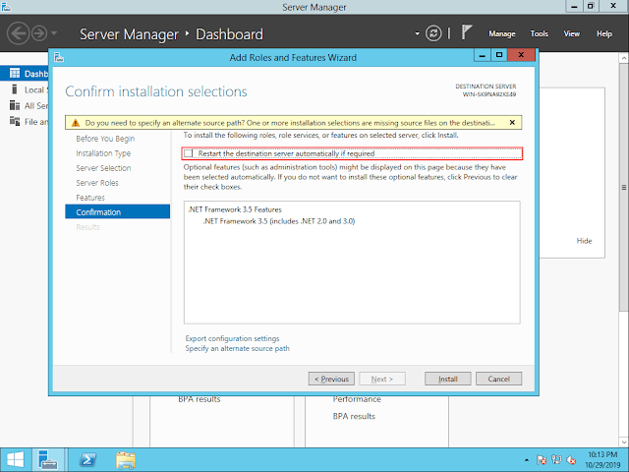Go to Server Roles step
The image size is (629, 472).
(97, 183)
